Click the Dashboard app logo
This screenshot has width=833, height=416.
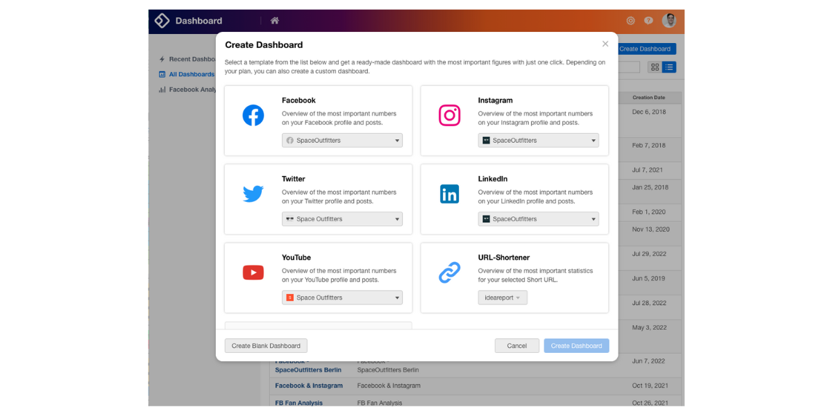[162, 21]
